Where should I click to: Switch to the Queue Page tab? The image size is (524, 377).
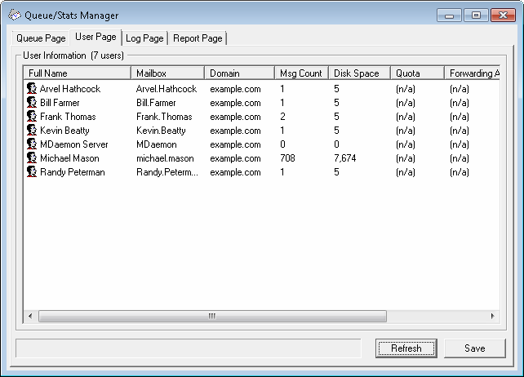(x=41, y=38)
